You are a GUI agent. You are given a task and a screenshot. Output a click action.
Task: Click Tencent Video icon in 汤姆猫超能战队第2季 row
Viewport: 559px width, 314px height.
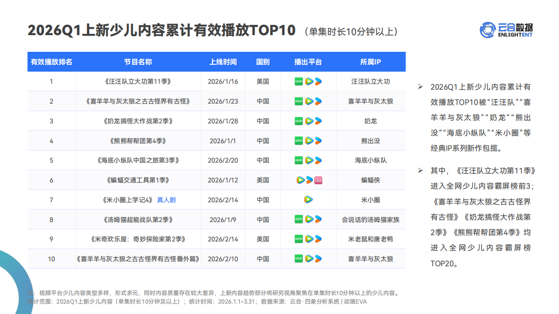point(309,219)
